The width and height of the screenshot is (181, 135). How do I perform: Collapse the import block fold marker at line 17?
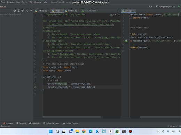click(x=42, y=67)
